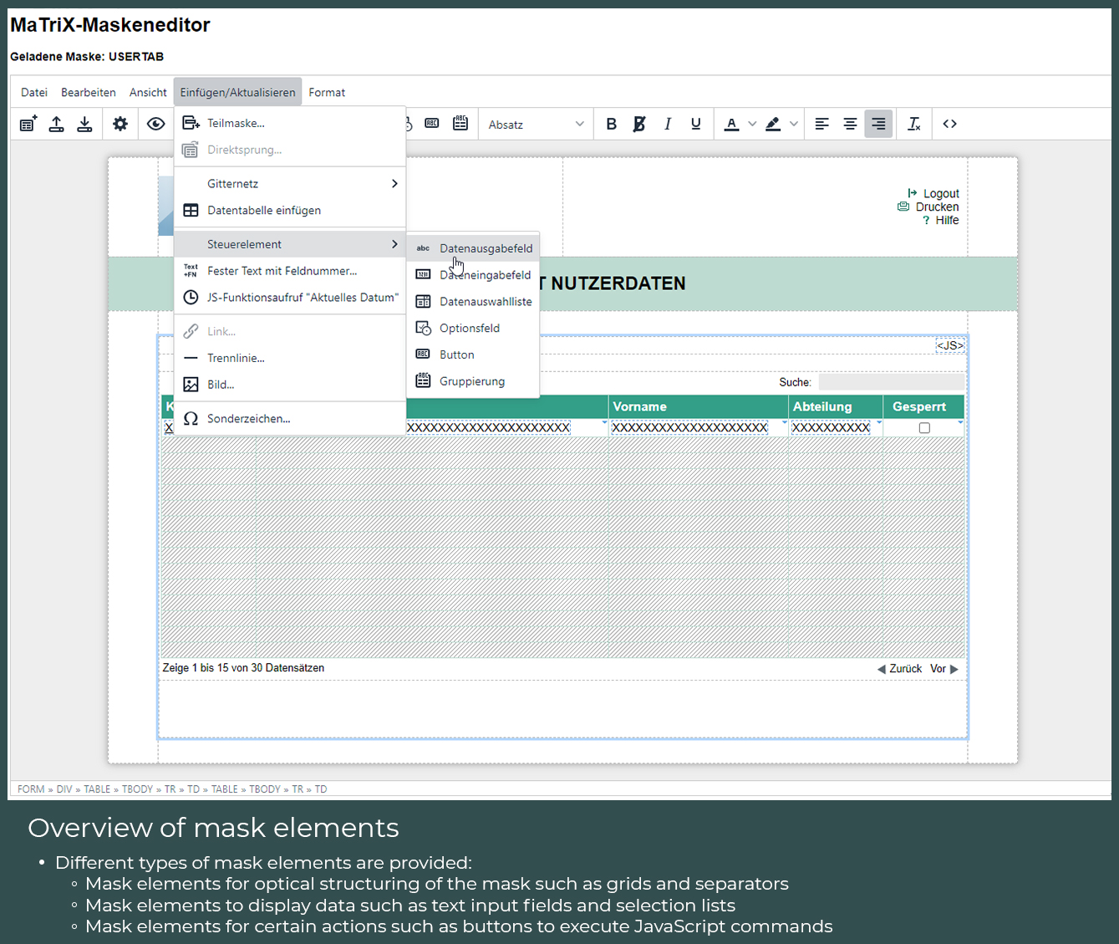Open source code view icon

(950, 124)
